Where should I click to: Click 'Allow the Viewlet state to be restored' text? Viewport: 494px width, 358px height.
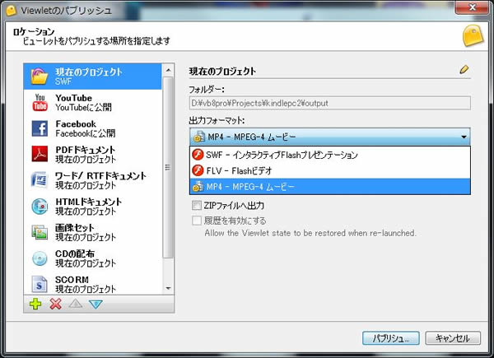click(x=310, y=233)
